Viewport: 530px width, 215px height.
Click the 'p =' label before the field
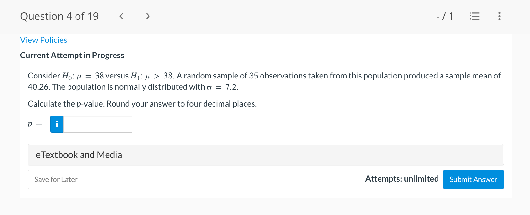pyautogui.click(x=35, y=124)
